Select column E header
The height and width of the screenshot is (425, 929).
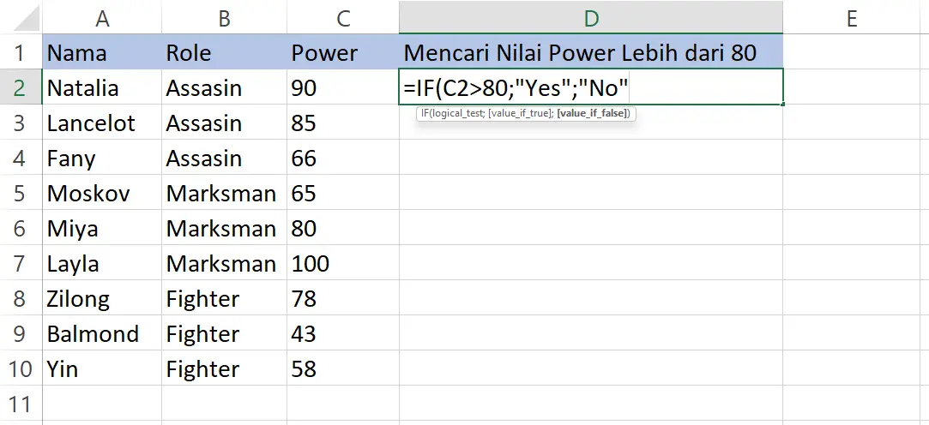pyautogui.click(x=852, y=18)
